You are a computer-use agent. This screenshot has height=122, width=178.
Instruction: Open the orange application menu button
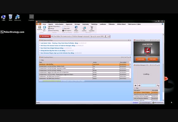[x=39, y=24]
